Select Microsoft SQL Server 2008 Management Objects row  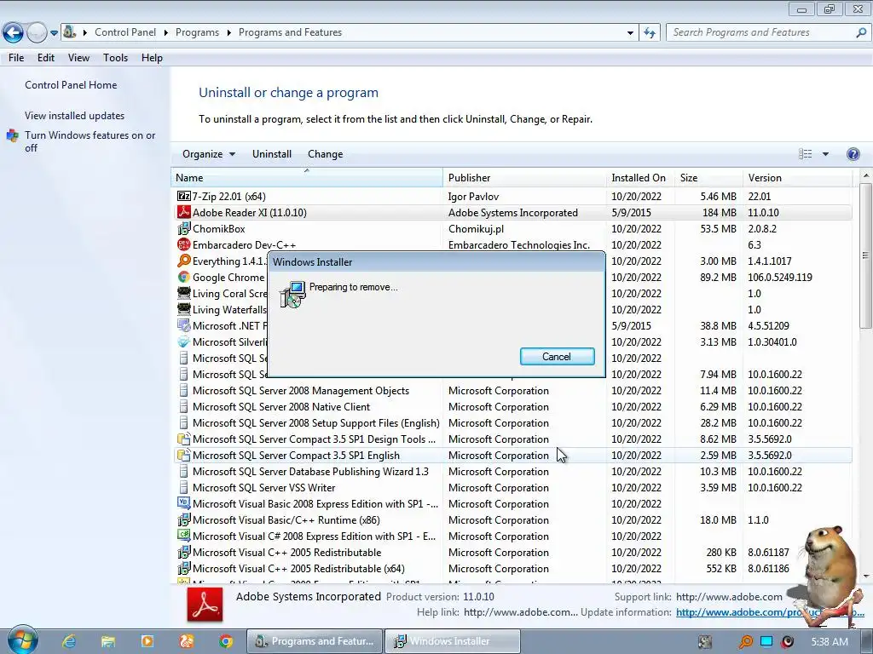point(512,390)
